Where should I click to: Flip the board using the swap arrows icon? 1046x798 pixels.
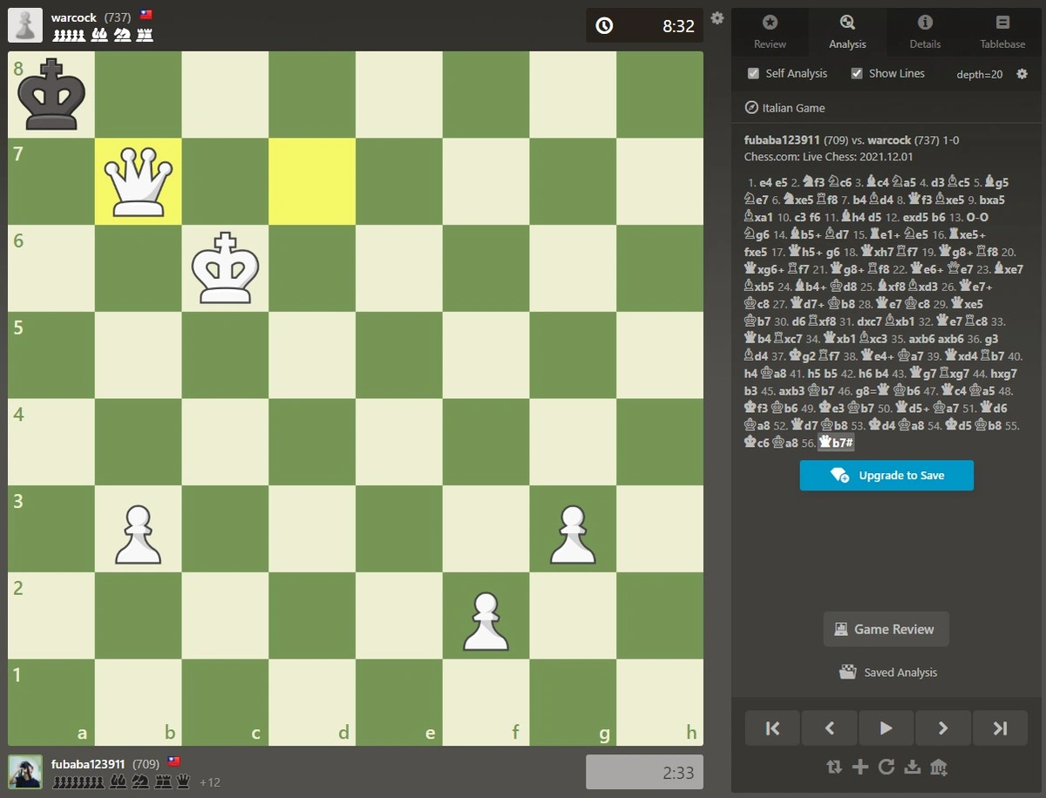pyautogui.click(x=834, y=767)
